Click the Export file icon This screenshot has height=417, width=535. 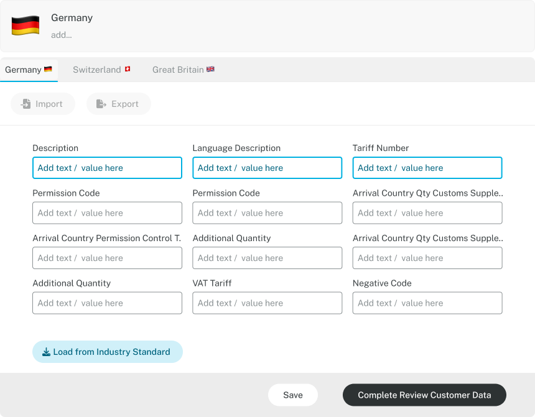(101, 104)
